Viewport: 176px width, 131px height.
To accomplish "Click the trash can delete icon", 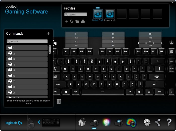I will [59, 101].
